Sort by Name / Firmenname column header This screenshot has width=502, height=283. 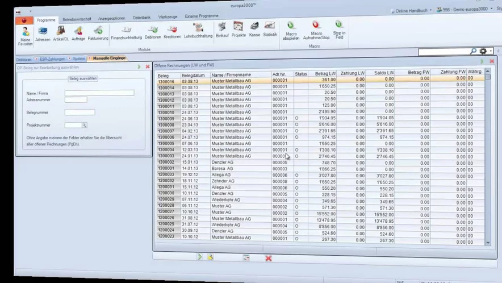(x=240, y=74)
